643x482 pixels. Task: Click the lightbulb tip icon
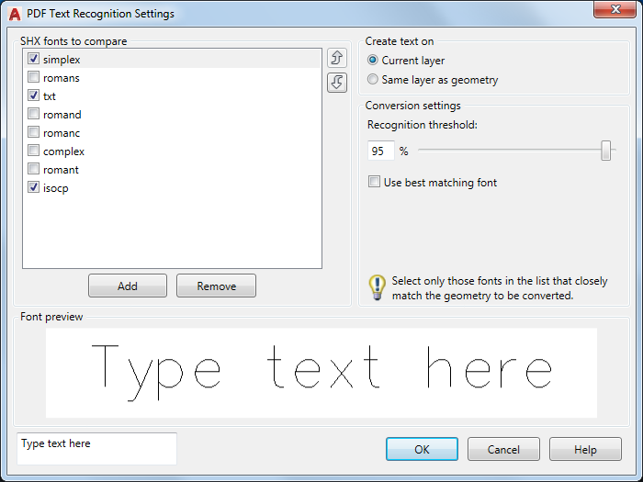tap(377, 287)
